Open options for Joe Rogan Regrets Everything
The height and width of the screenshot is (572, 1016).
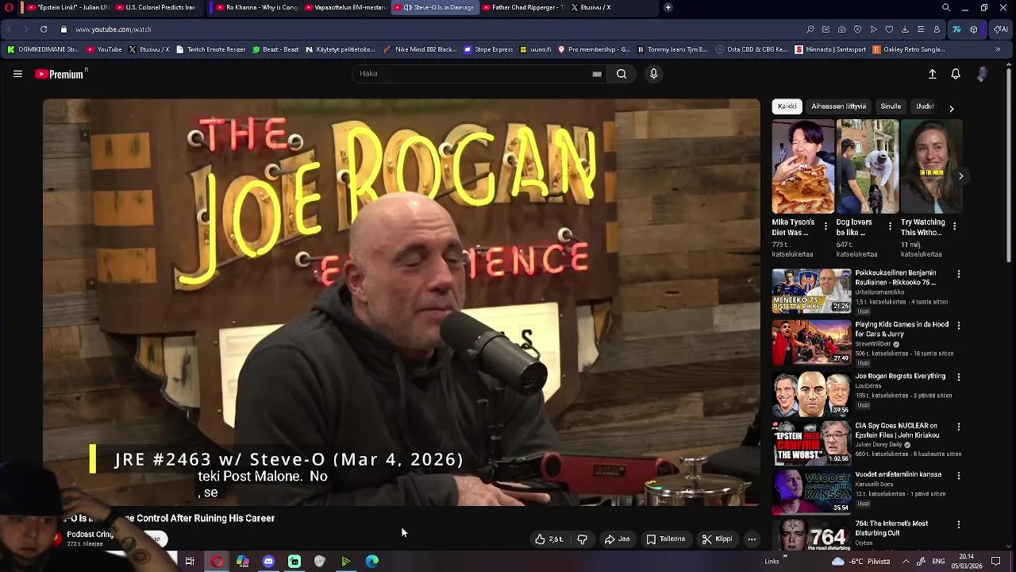pos(958,377)
